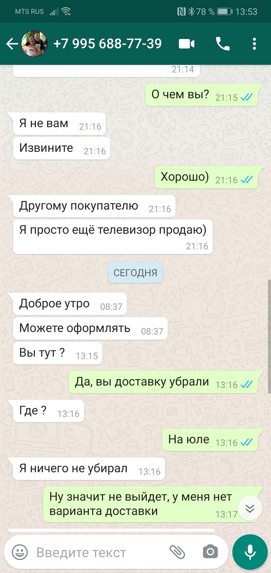Viewport: 271px width, 573px height.
Task: Open the contact's profile picture
Action: (34, 44)
